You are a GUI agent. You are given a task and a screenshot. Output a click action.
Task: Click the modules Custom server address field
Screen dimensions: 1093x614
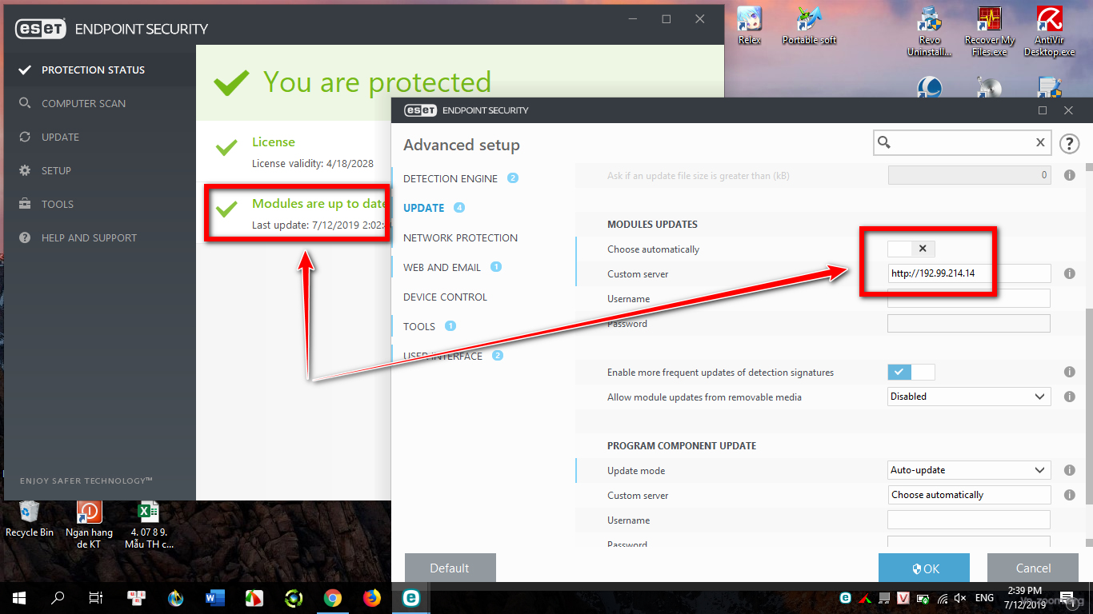[969, 273]
